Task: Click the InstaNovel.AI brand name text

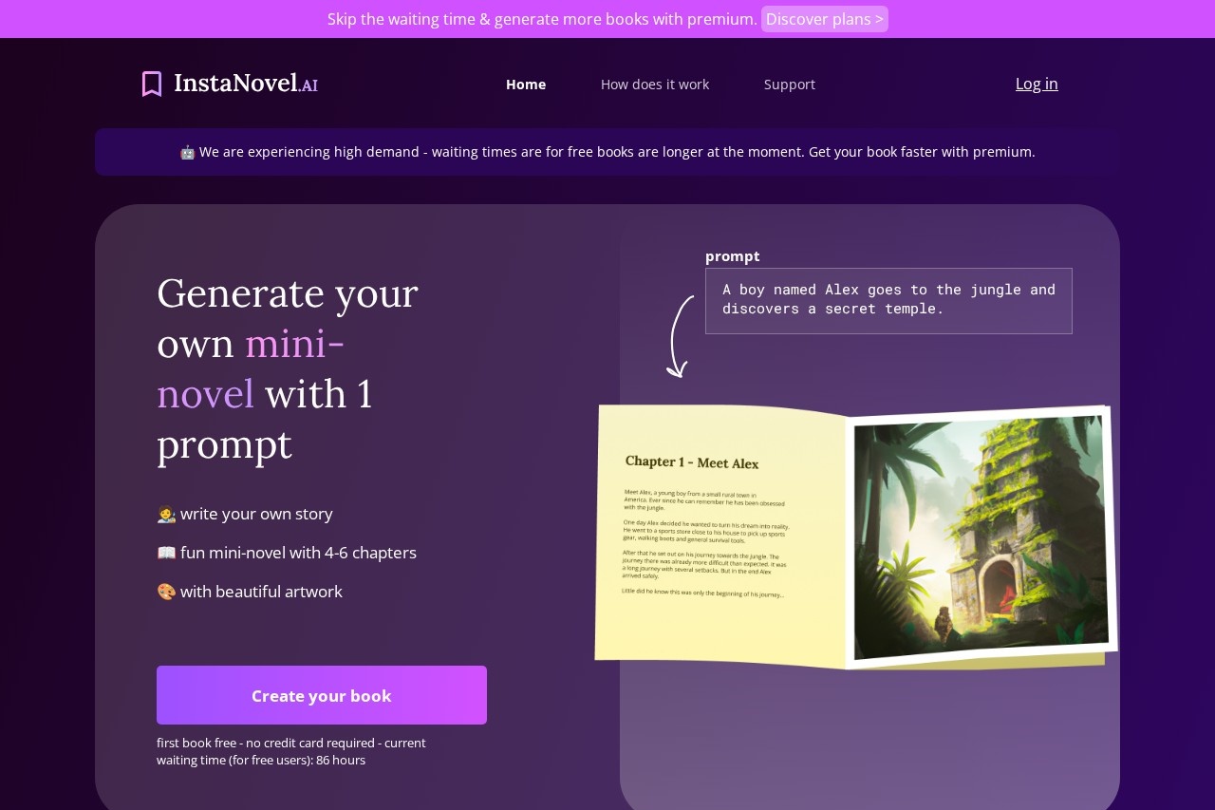Action: click(x=245, y=84)
